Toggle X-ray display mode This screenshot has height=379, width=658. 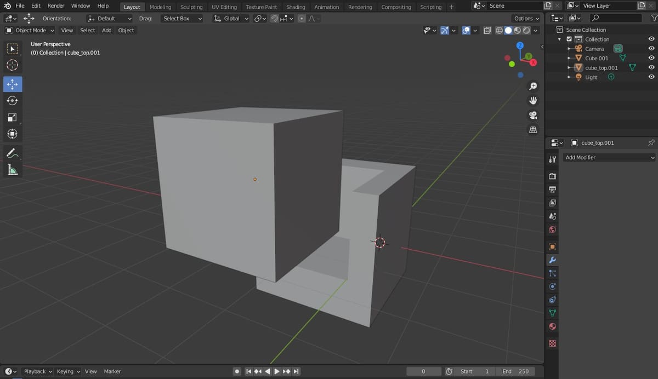487,31
